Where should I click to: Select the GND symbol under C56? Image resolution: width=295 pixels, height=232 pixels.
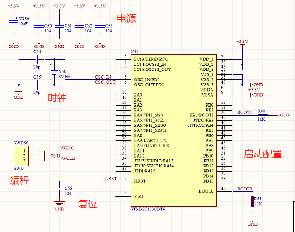coord(59,206)
